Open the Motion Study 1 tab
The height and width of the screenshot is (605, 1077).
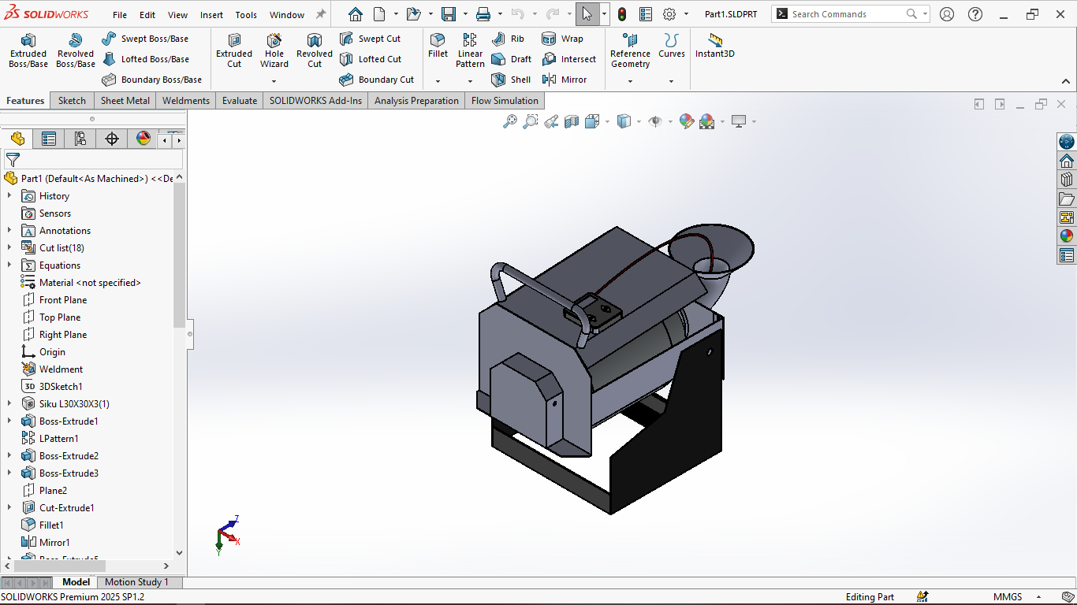tap(136, 582)
